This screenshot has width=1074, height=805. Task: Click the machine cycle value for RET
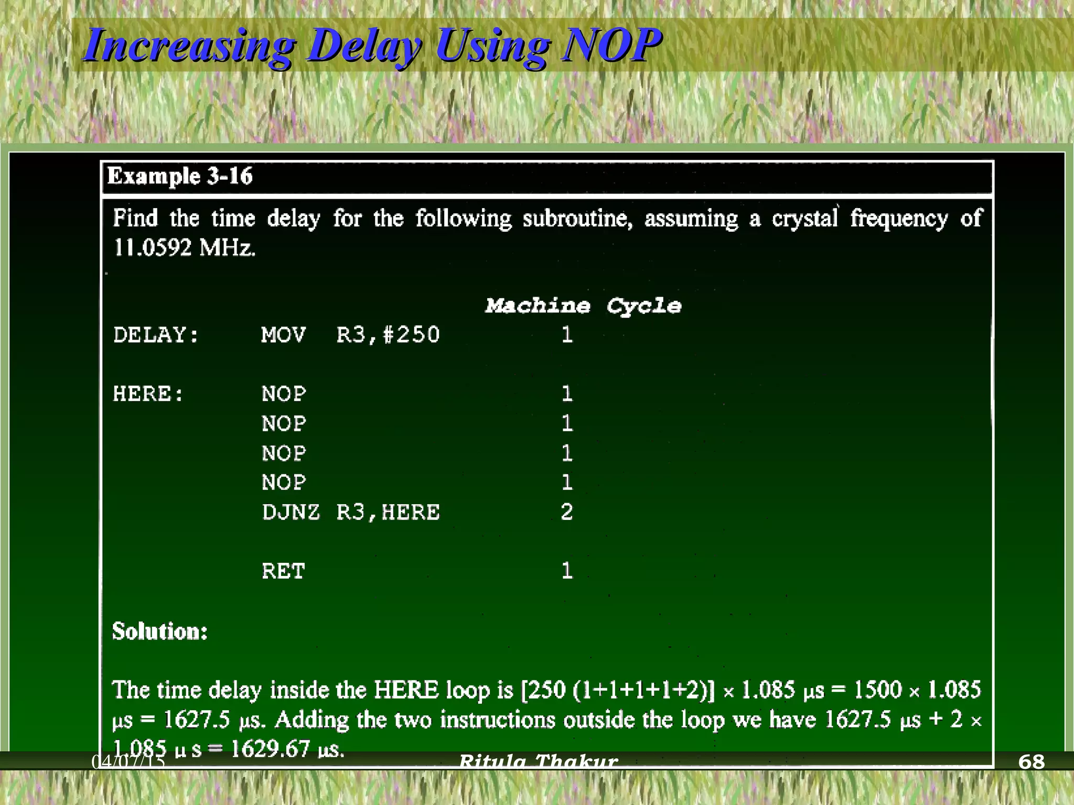click(567, 571)
